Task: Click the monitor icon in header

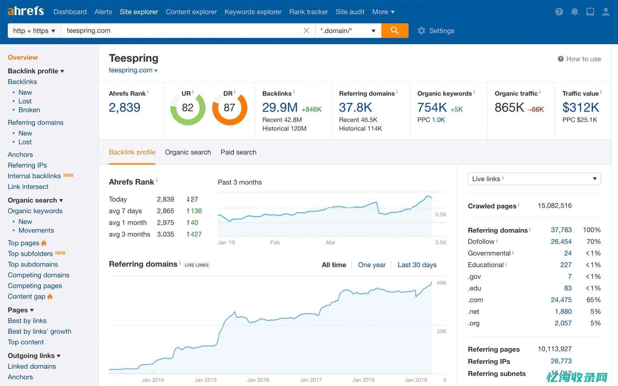Action: (590, 12)
